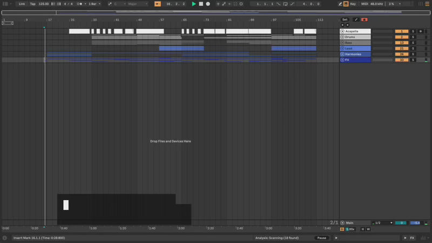
Task: Arm the Acapella track for recording
Action: (x=421, y=31)
